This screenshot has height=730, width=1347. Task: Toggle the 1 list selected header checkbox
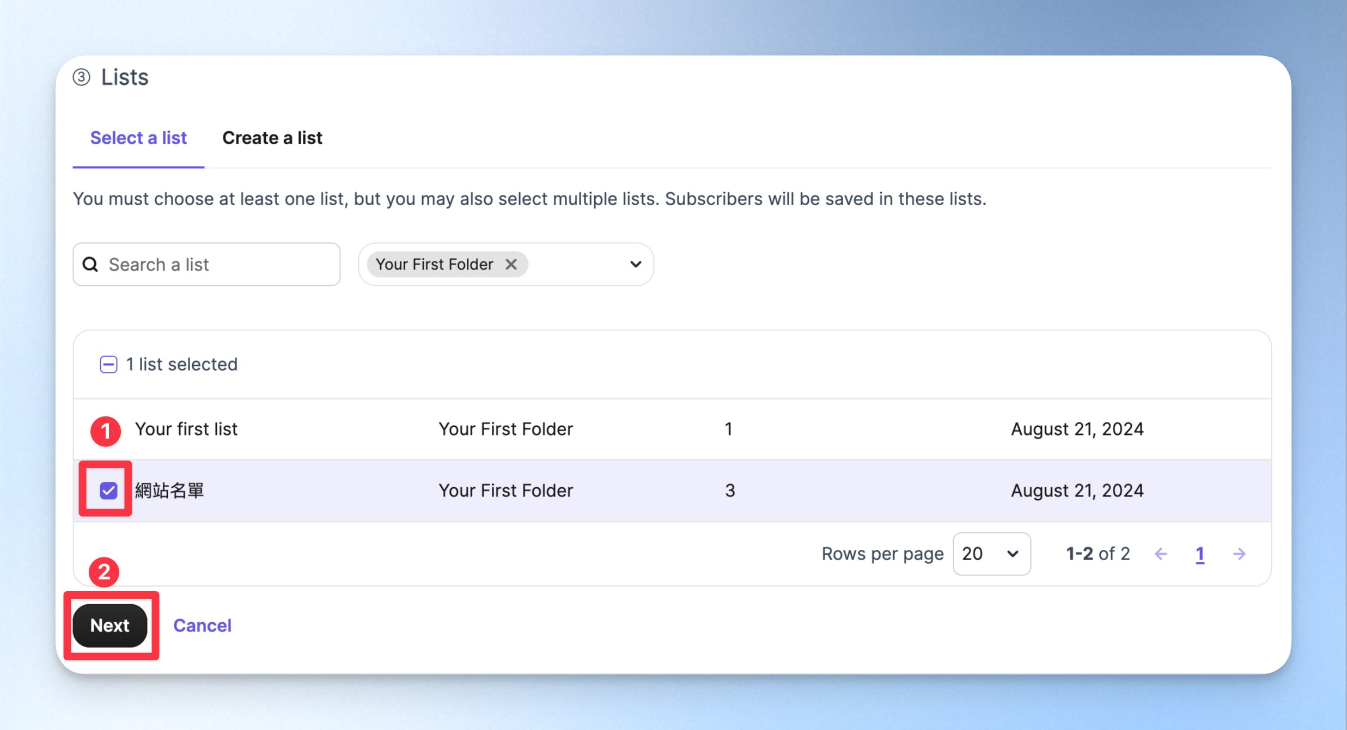(x=108, y=365)
